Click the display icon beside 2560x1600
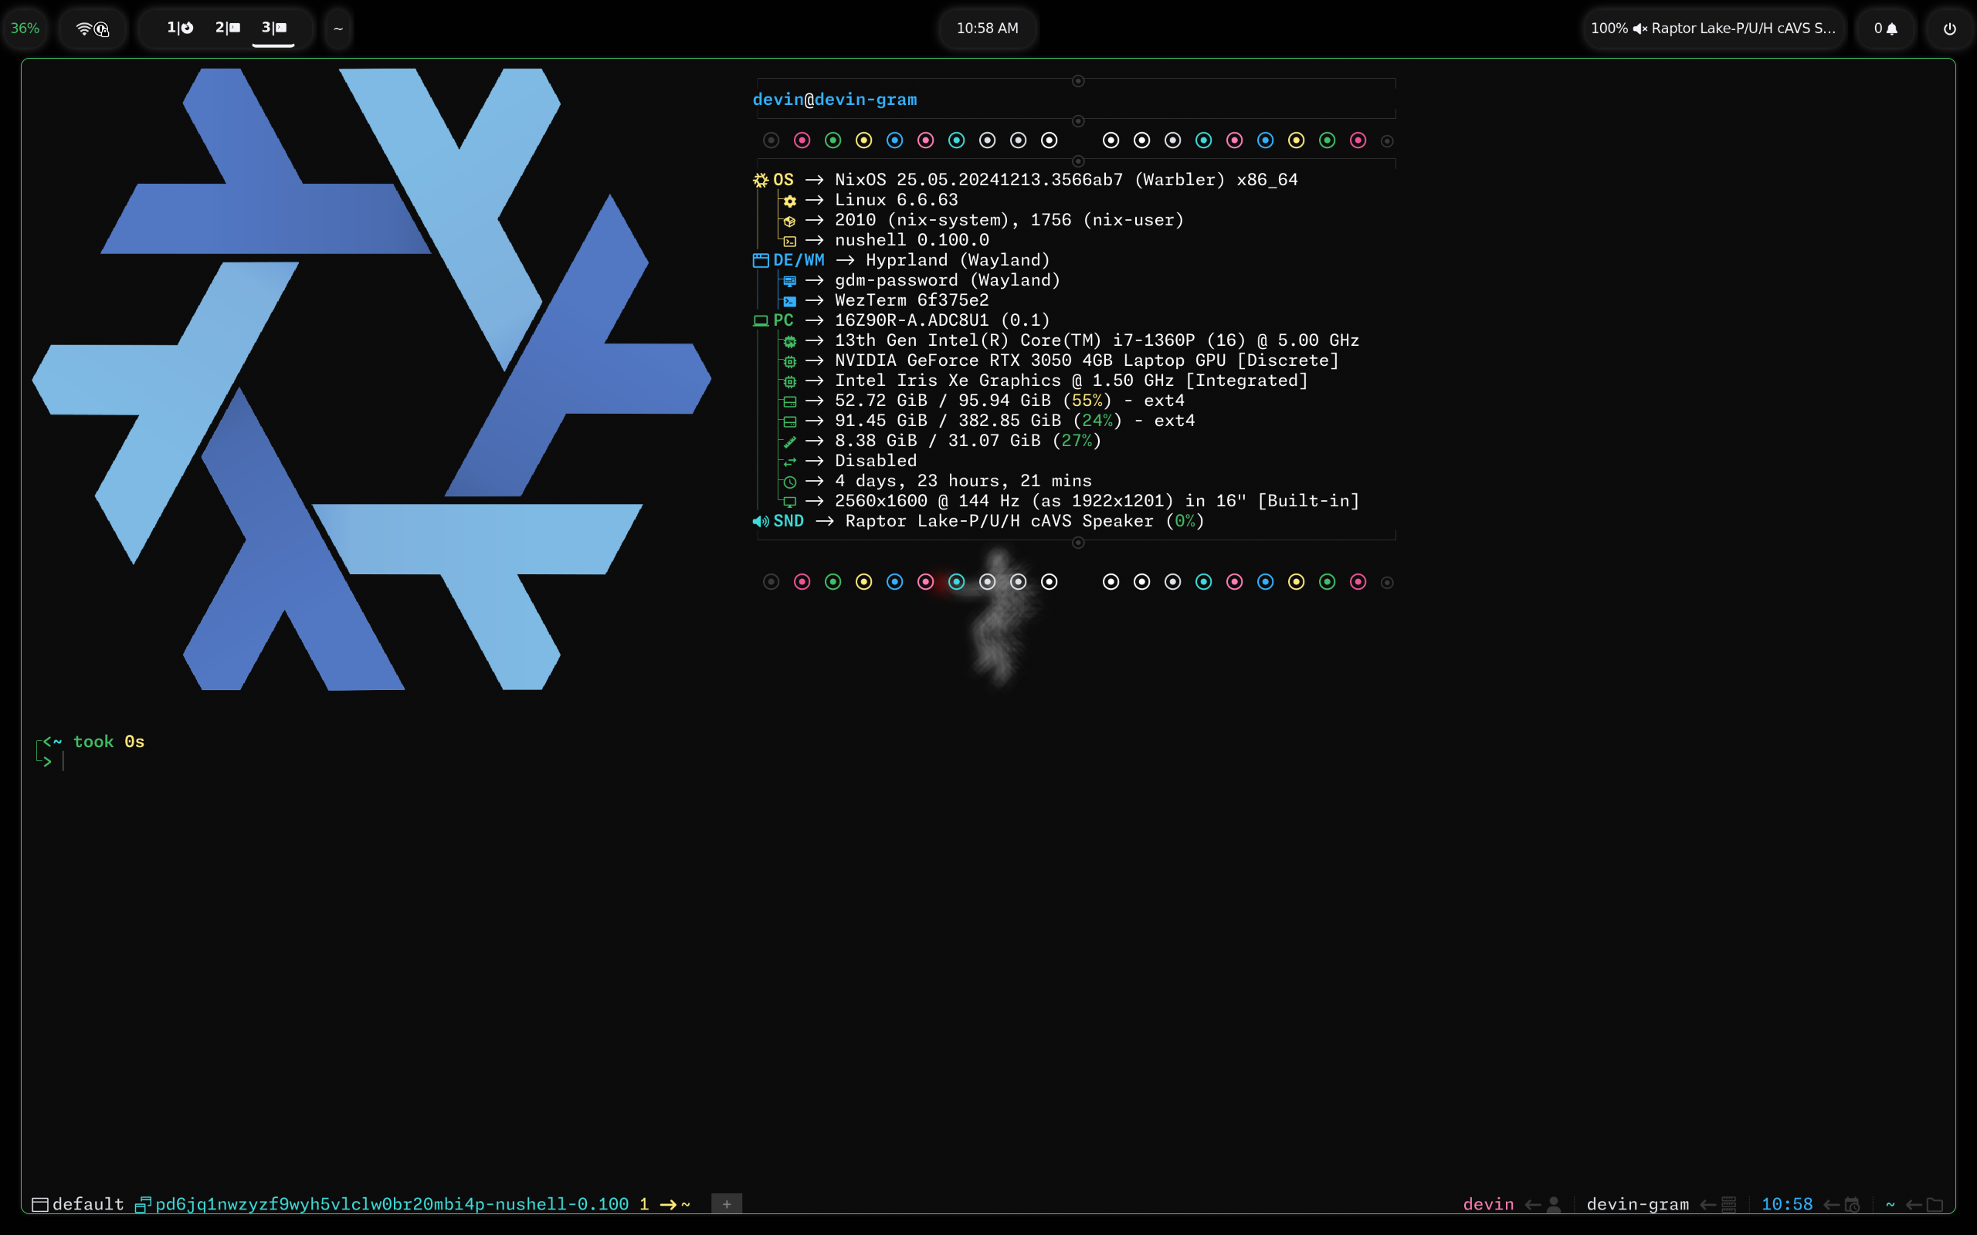This screenshot has height=1235, width=1977. tap(790, 502)
